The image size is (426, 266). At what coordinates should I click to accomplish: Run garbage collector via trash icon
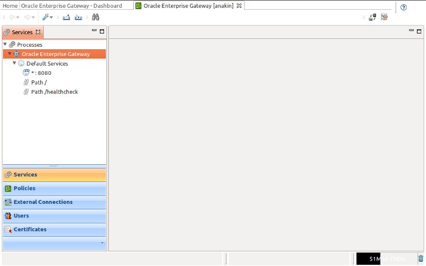tap(421, 259)
